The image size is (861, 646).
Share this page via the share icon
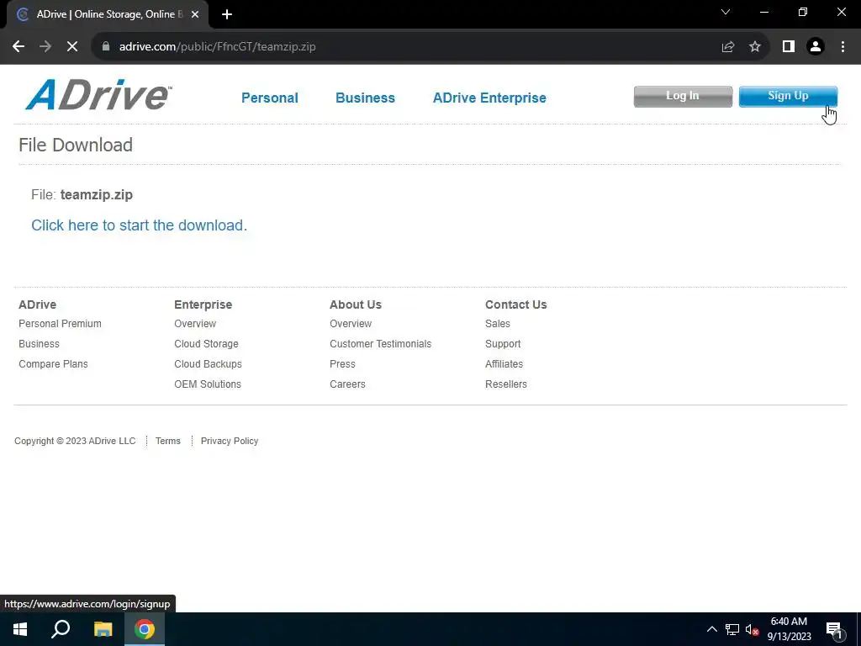pyautogui.click(x=728, y=47)
